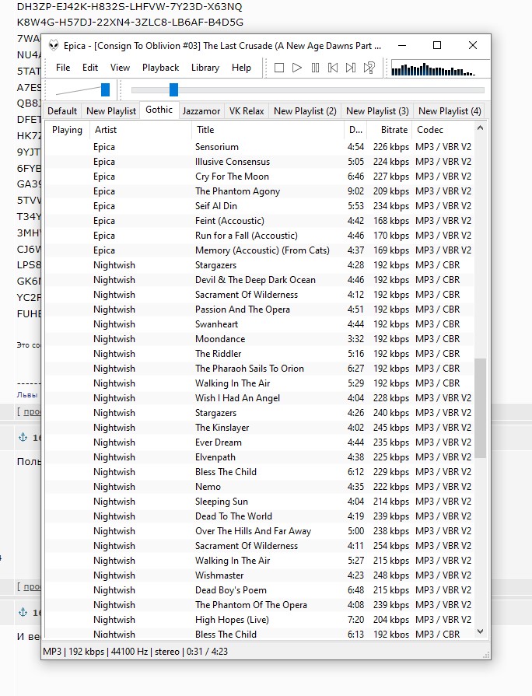Open the Help menu
The width and height of the screenshot is (532, 696).
click(241, 68)
